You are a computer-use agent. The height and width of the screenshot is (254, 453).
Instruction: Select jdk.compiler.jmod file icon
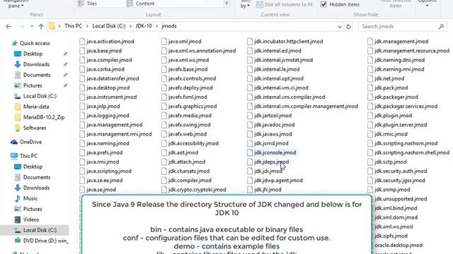[164, 181]
